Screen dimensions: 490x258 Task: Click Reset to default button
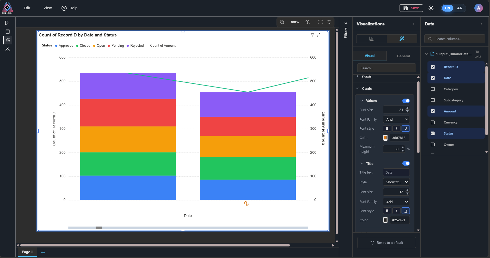point(386,243)
